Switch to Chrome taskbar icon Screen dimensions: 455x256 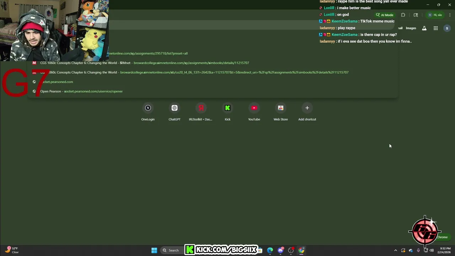tap(301, 250)
